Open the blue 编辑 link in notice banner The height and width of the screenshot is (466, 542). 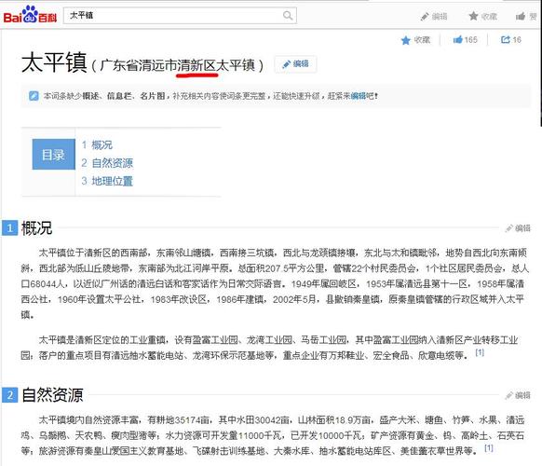(359, 96)
